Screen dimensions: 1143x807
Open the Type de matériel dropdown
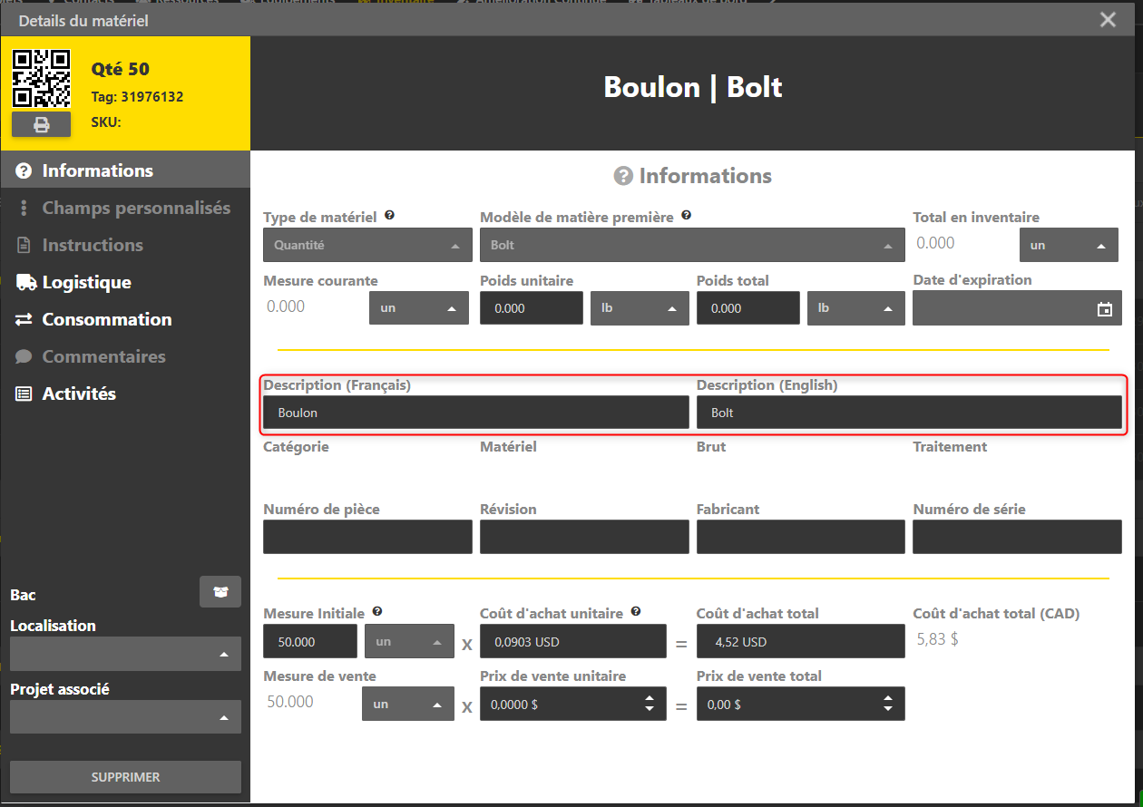(x=367, y=245)
